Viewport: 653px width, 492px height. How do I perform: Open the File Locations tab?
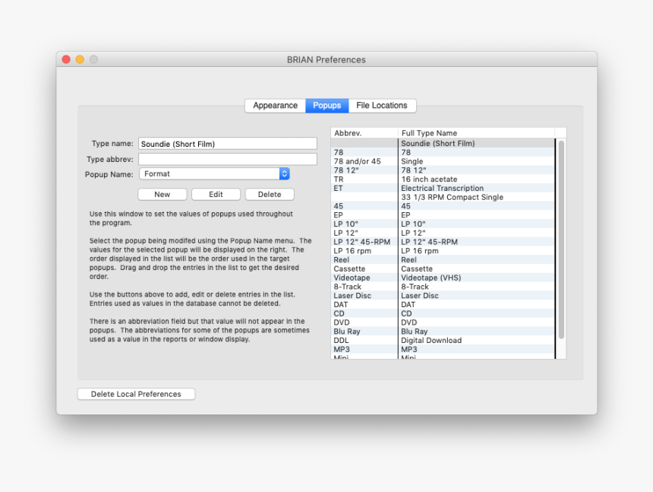tap(382, 106)
